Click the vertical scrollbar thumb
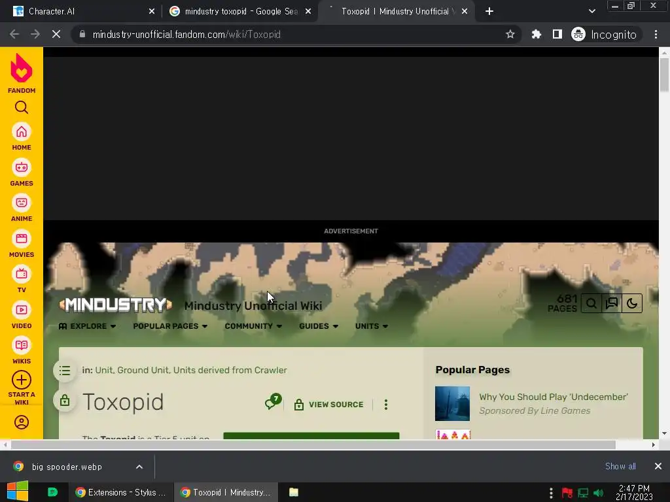 pyautogui.click(x=664, y=75)
